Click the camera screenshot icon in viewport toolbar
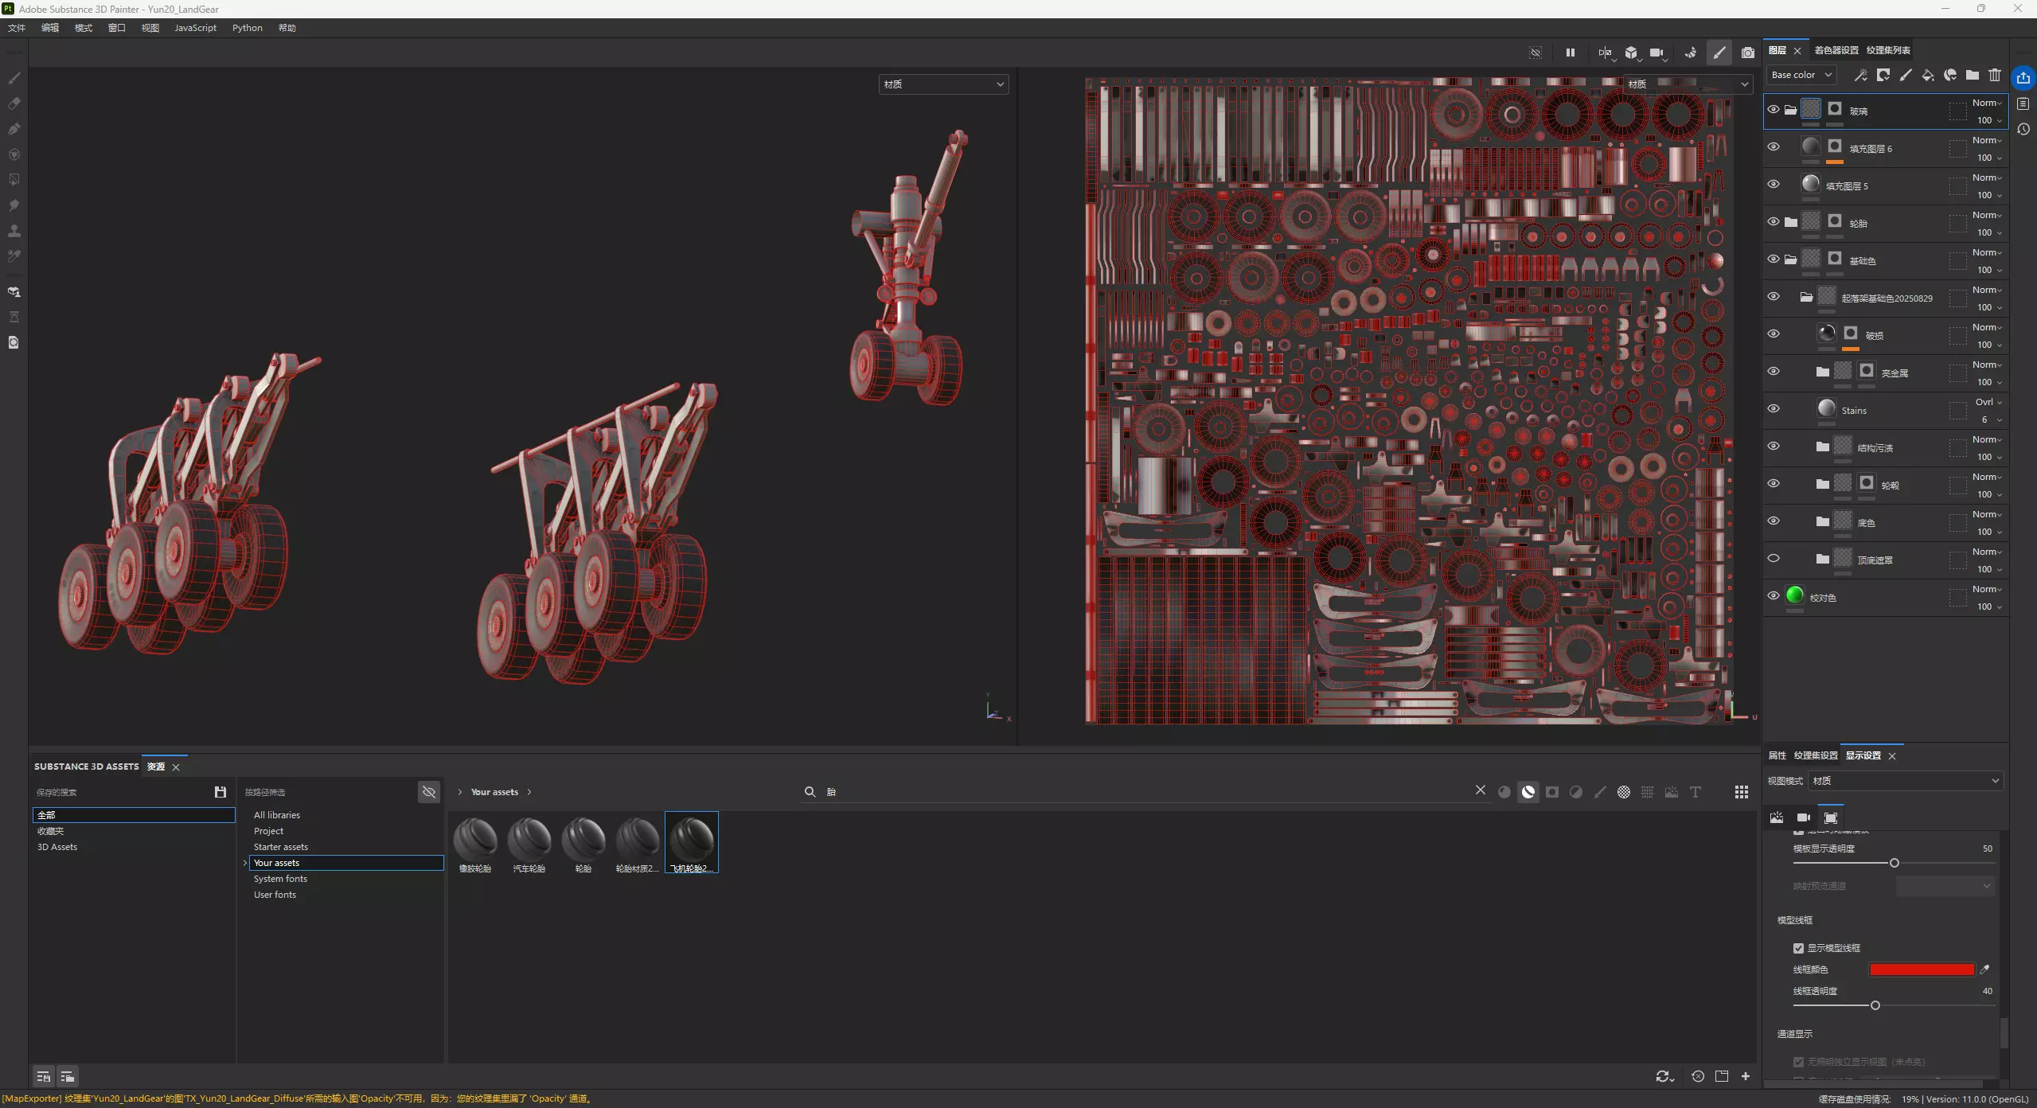This screenshot has width=2037, height=1108. click(1747, 53)
